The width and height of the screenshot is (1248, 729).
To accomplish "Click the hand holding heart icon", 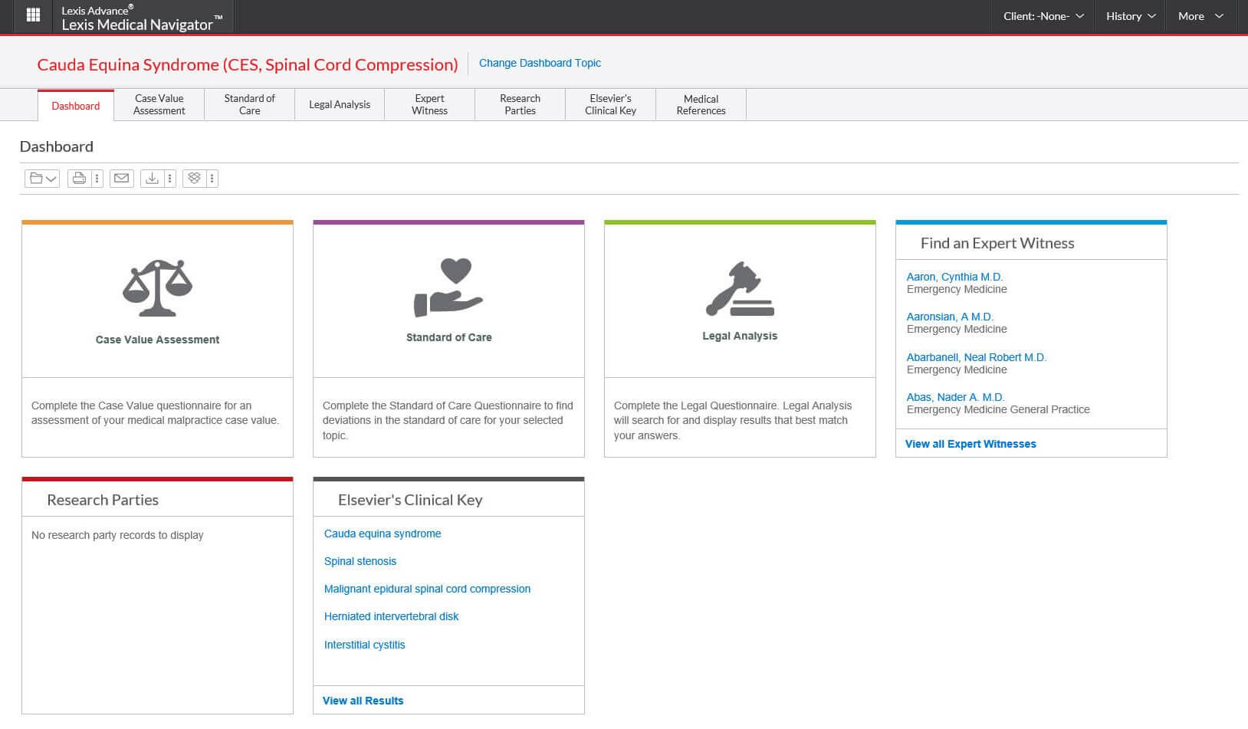I will tap(448, 287).
